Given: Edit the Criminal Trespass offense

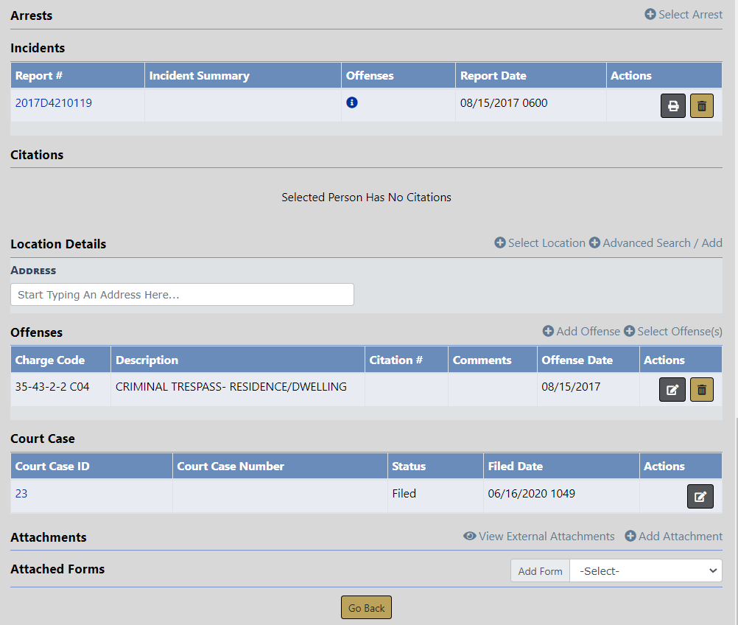Looking at the screenshot, I should point(672,390).
